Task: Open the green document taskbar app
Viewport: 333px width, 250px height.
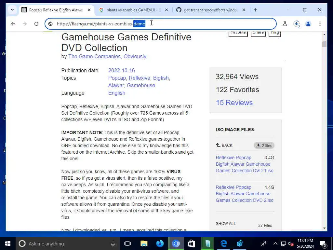Action: pos(208,243)
